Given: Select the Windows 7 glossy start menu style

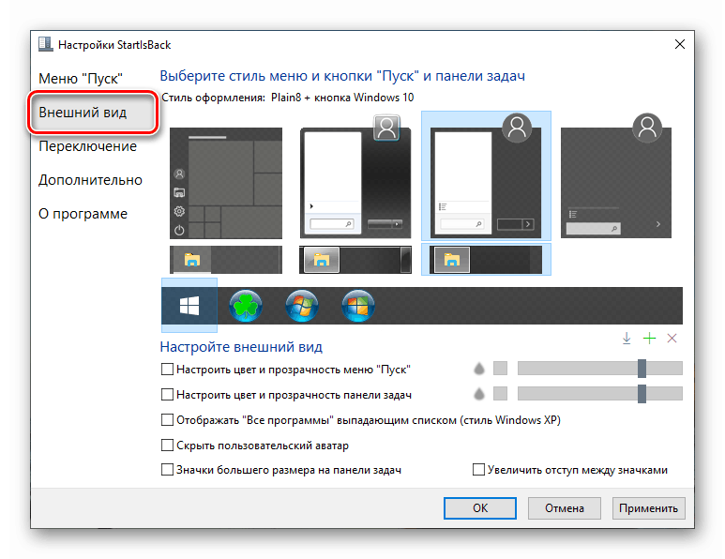Looking at the screenshot, I should point(355,176).
